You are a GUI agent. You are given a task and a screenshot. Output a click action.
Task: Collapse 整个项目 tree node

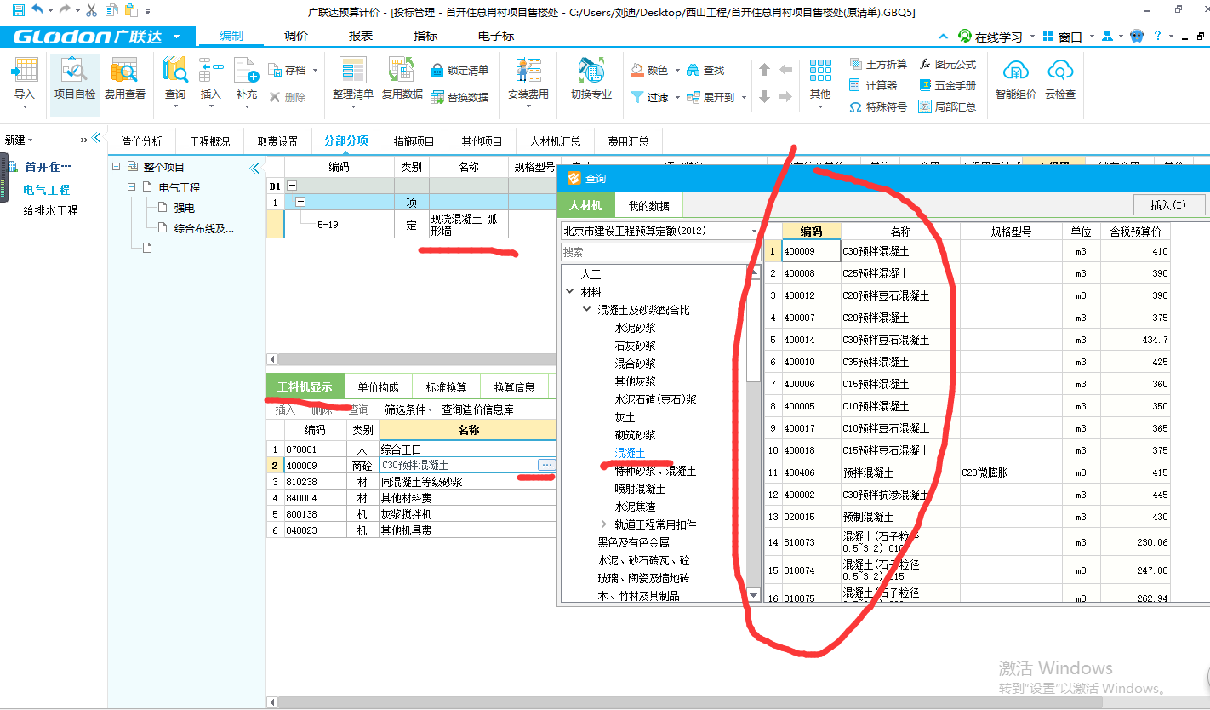(x=116, y=167)
